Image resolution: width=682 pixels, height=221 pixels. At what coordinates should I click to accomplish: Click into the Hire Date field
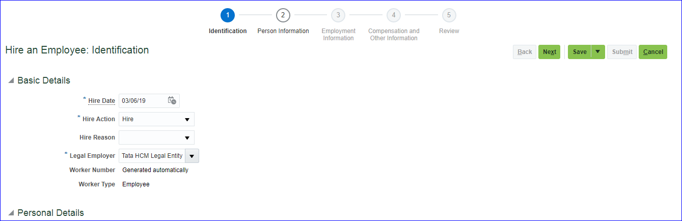(143, 101)
